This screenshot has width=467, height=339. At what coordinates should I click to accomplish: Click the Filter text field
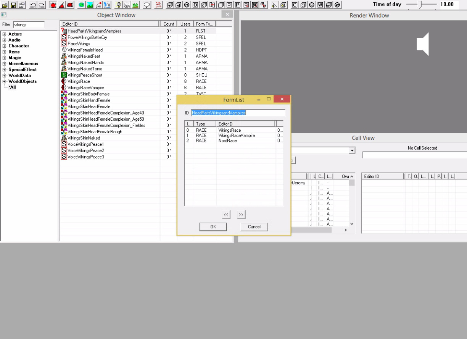click(x=29, y=24)
